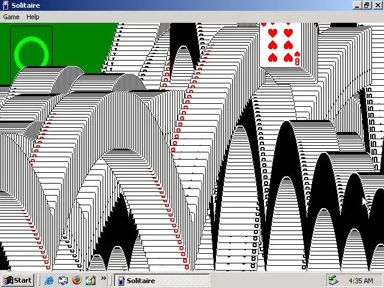Open the Start menu

pyautogui.click(x=17, y=280)
